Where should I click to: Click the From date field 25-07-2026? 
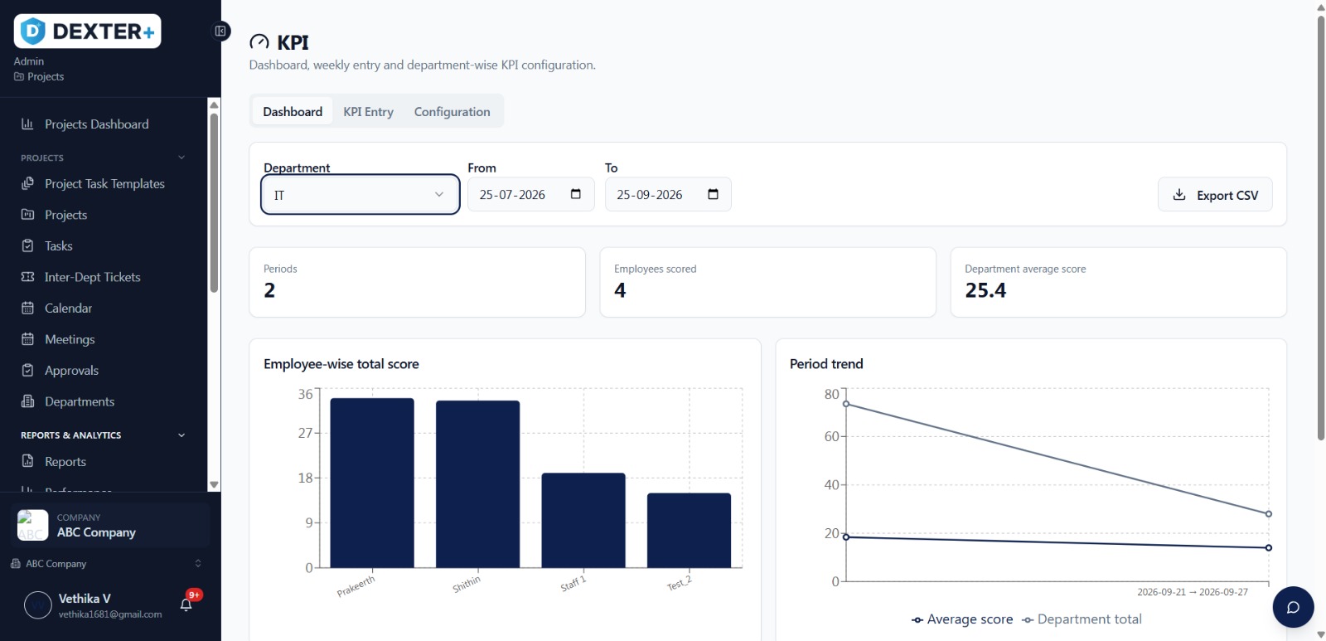click(x=531, y=194)
